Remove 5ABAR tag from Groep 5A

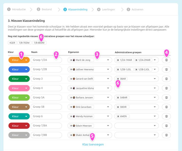coord(118,98)
